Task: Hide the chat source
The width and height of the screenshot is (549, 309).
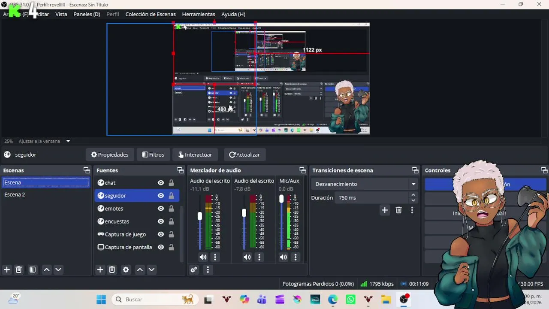Action: (x=161, y=183)
